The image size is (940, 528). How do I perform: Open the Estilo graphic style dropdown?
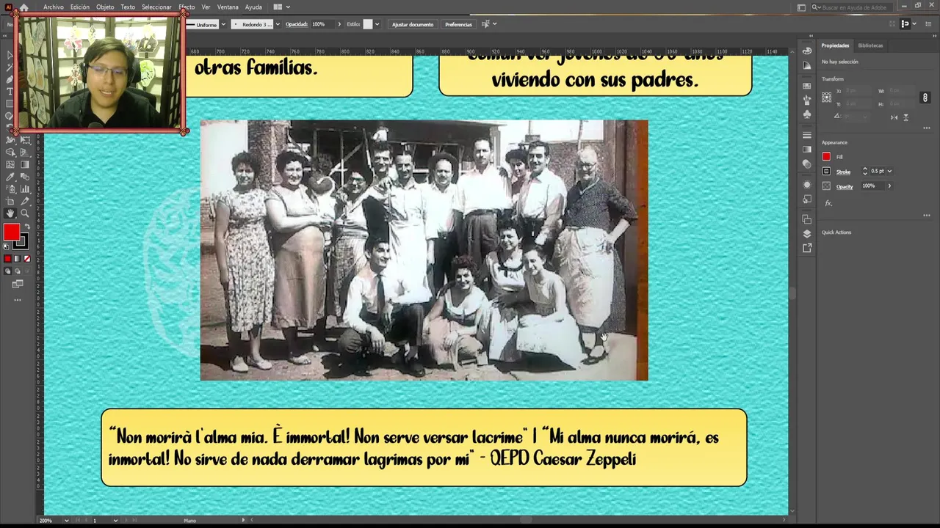point(377,24)
